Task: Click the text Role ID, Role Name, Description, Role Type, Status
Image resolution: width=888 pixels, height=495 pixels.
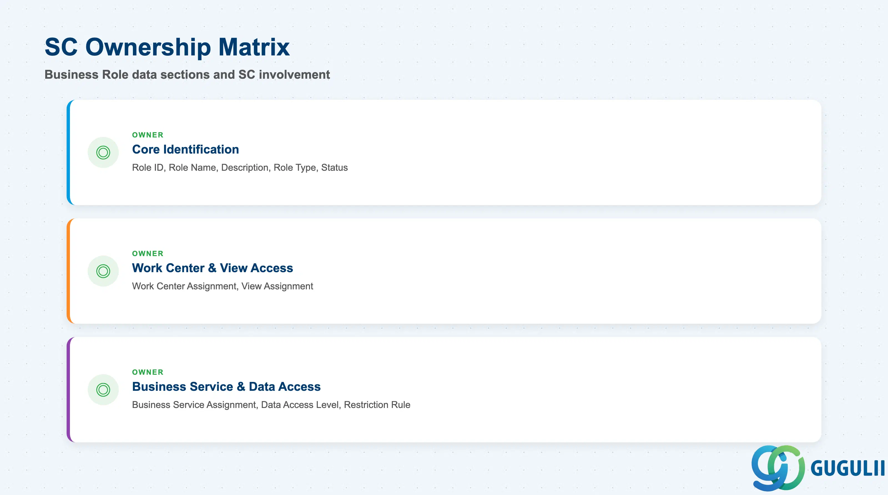Action: pyautogui.click(x=240, y=168)
